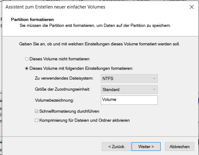Choose the format with following settings radio
This screenshot has height=155, width=199.
pyautogui.click(x=27, y=68)
